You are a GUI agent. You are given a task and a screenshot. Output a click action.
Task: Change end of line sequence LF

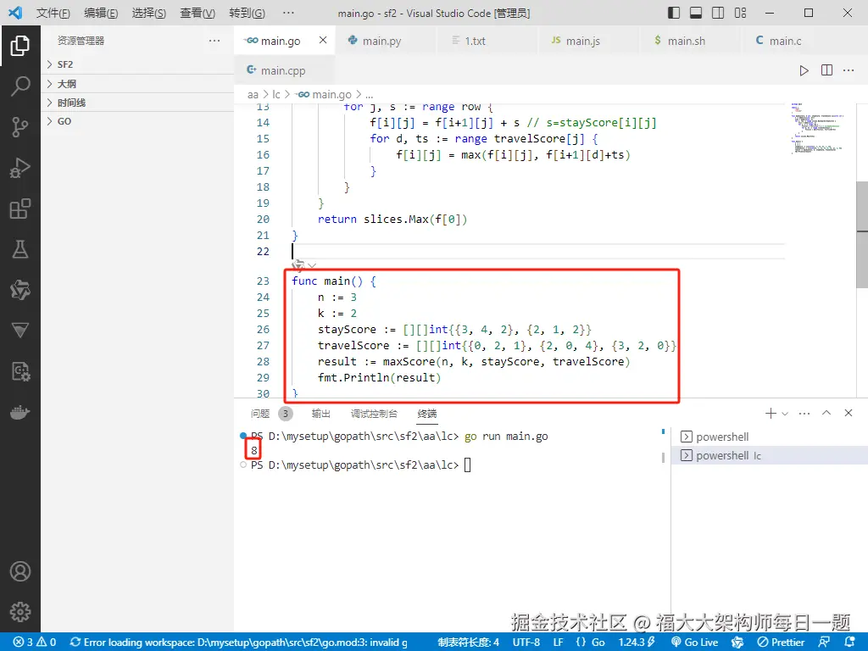click(x=558, y=643)
